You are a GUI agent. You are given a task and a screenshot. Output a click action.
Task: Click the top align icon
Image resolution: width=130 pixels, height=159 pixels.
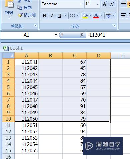pos(124,4)
